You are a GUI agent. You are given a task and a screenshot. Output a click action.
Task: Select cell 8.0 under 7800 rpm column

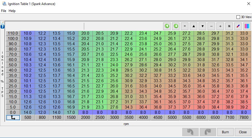[244, 112]
